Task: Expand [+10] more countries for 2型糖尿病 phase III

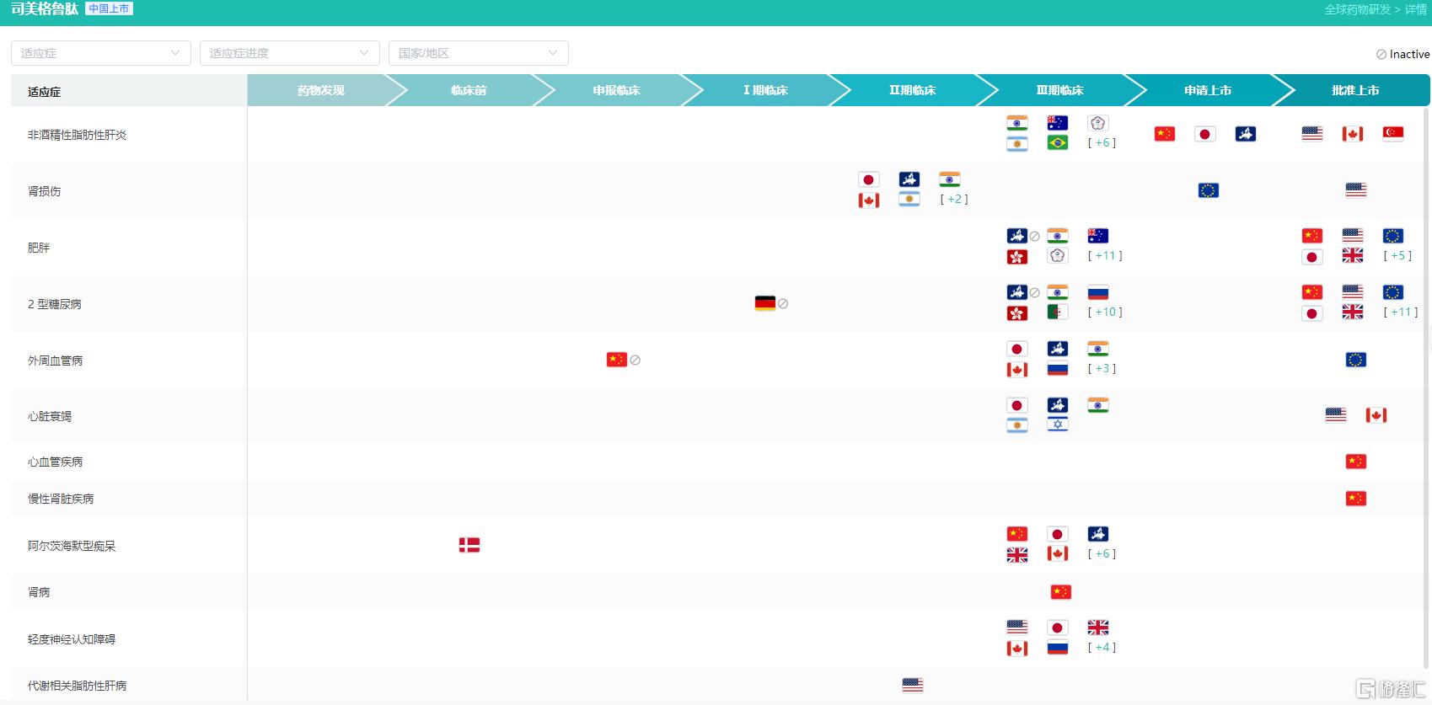Action: 1105,312
